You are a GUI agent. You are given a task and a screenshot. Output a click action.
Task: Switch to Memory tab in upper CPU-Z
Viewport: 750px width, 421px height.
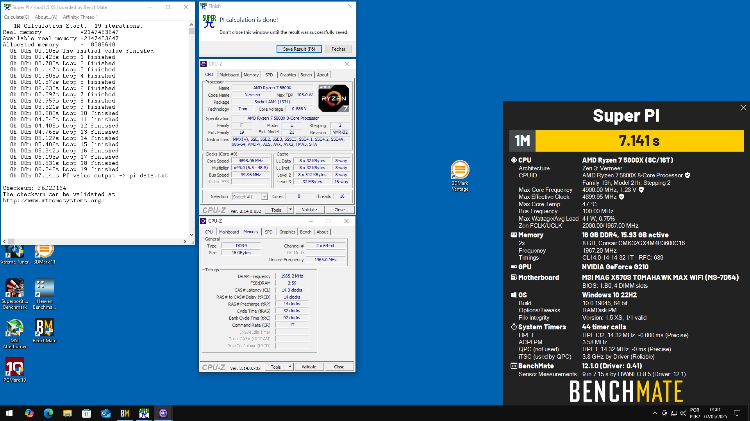tap(251, 75)
